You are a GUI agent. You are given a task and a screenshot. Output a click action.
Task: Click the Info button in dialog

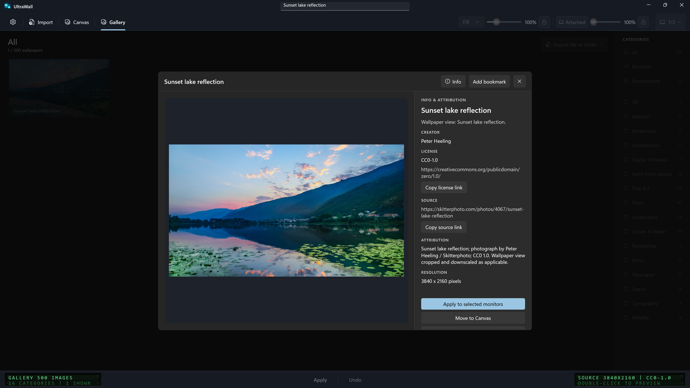click(x=453, y=82)
